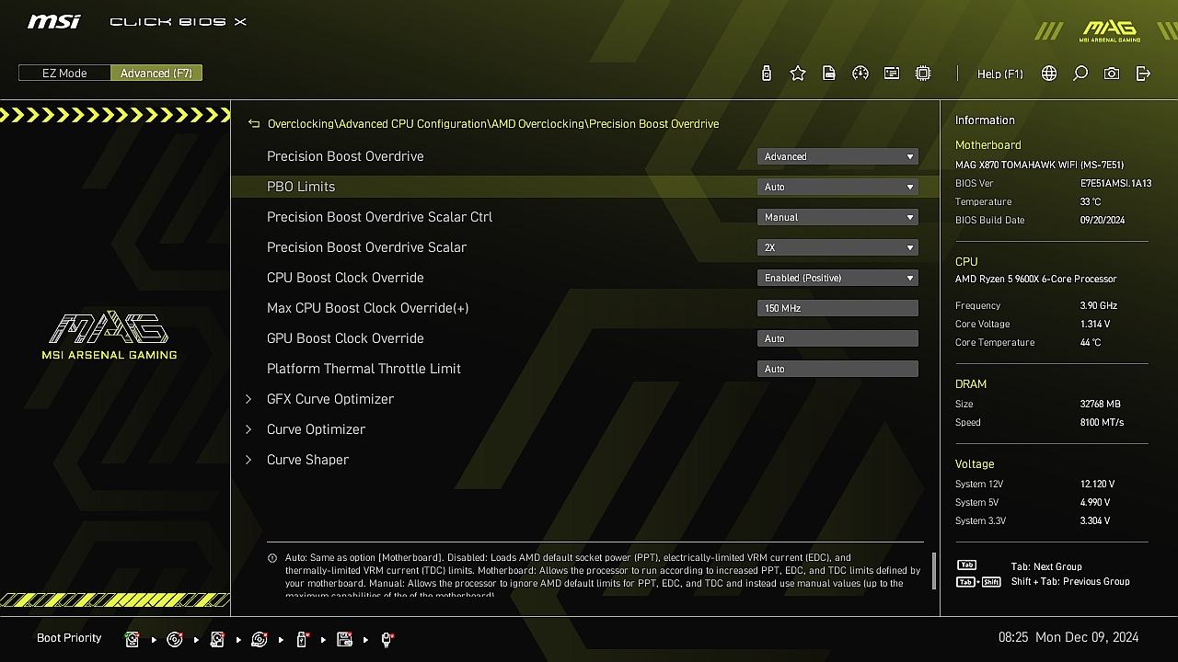Open the M-Flash USB icon
The width and height of the screenshot is (1178, 662).
click(x=767, y=74)
